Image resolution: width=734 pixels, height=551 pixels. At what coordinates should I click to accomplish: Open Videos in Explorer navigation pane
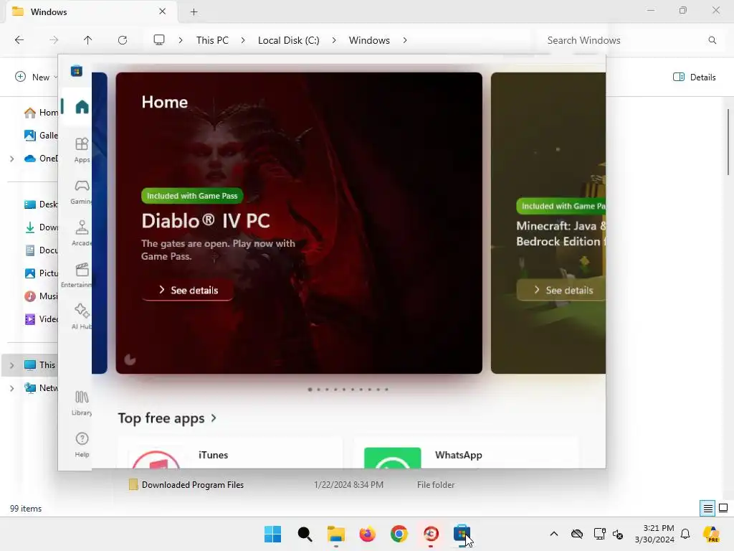[41, 319]
